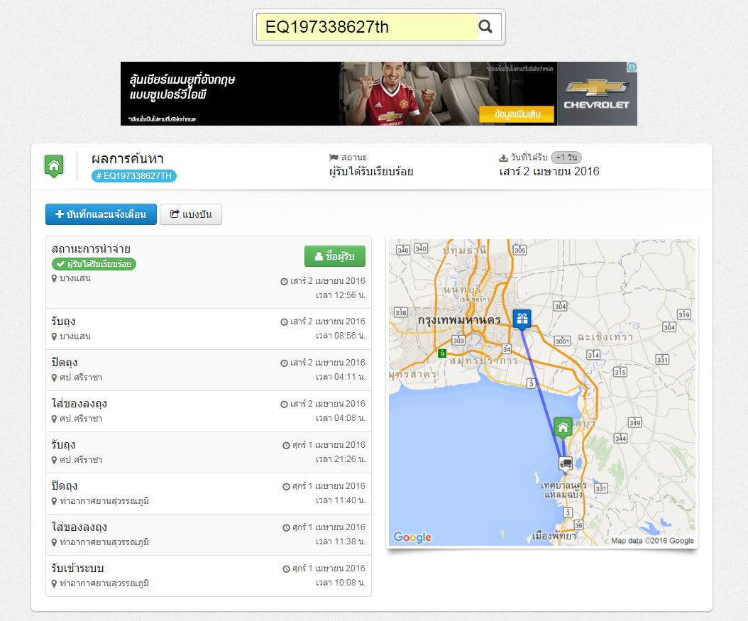Image resolution: width=748 pixels, height=621 pixels.
Task: Open the Chevrolet ad more info button
Action: click(516, 114)
